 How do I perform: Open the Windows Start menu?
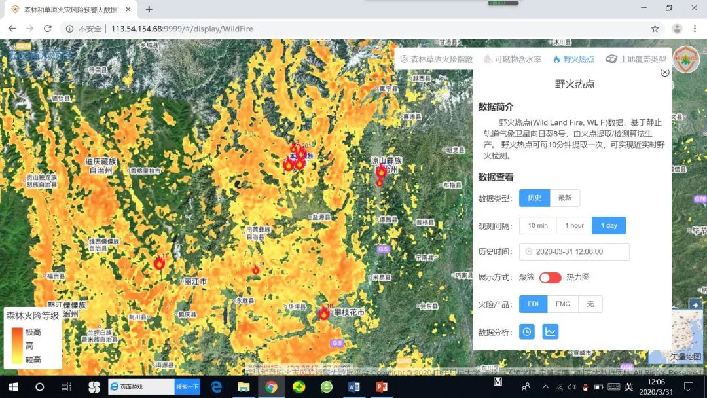click(x=13, y=387)
